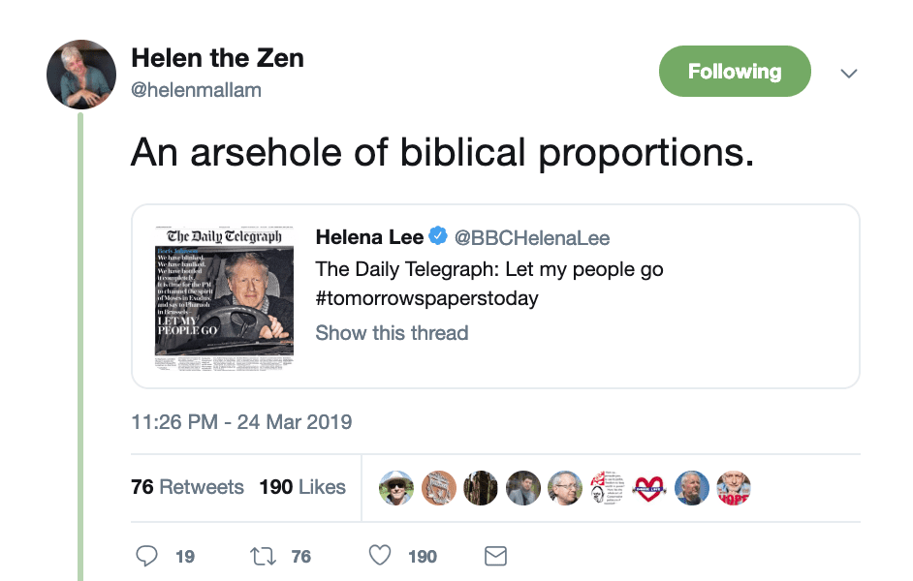Open the HOPE poster liker avatar
This screenshot has height=581, width=913.
pyautogui.click(x=734, y=487)
